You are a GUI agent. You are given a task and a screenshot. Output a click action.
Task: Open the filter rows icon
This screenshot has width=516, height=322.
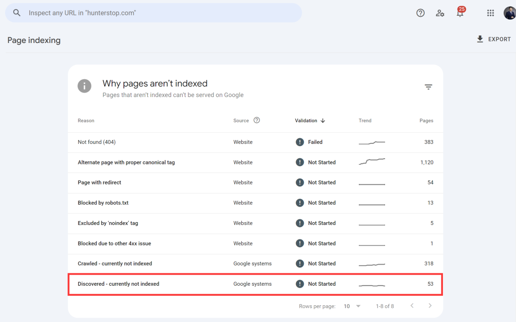(429, 87)
